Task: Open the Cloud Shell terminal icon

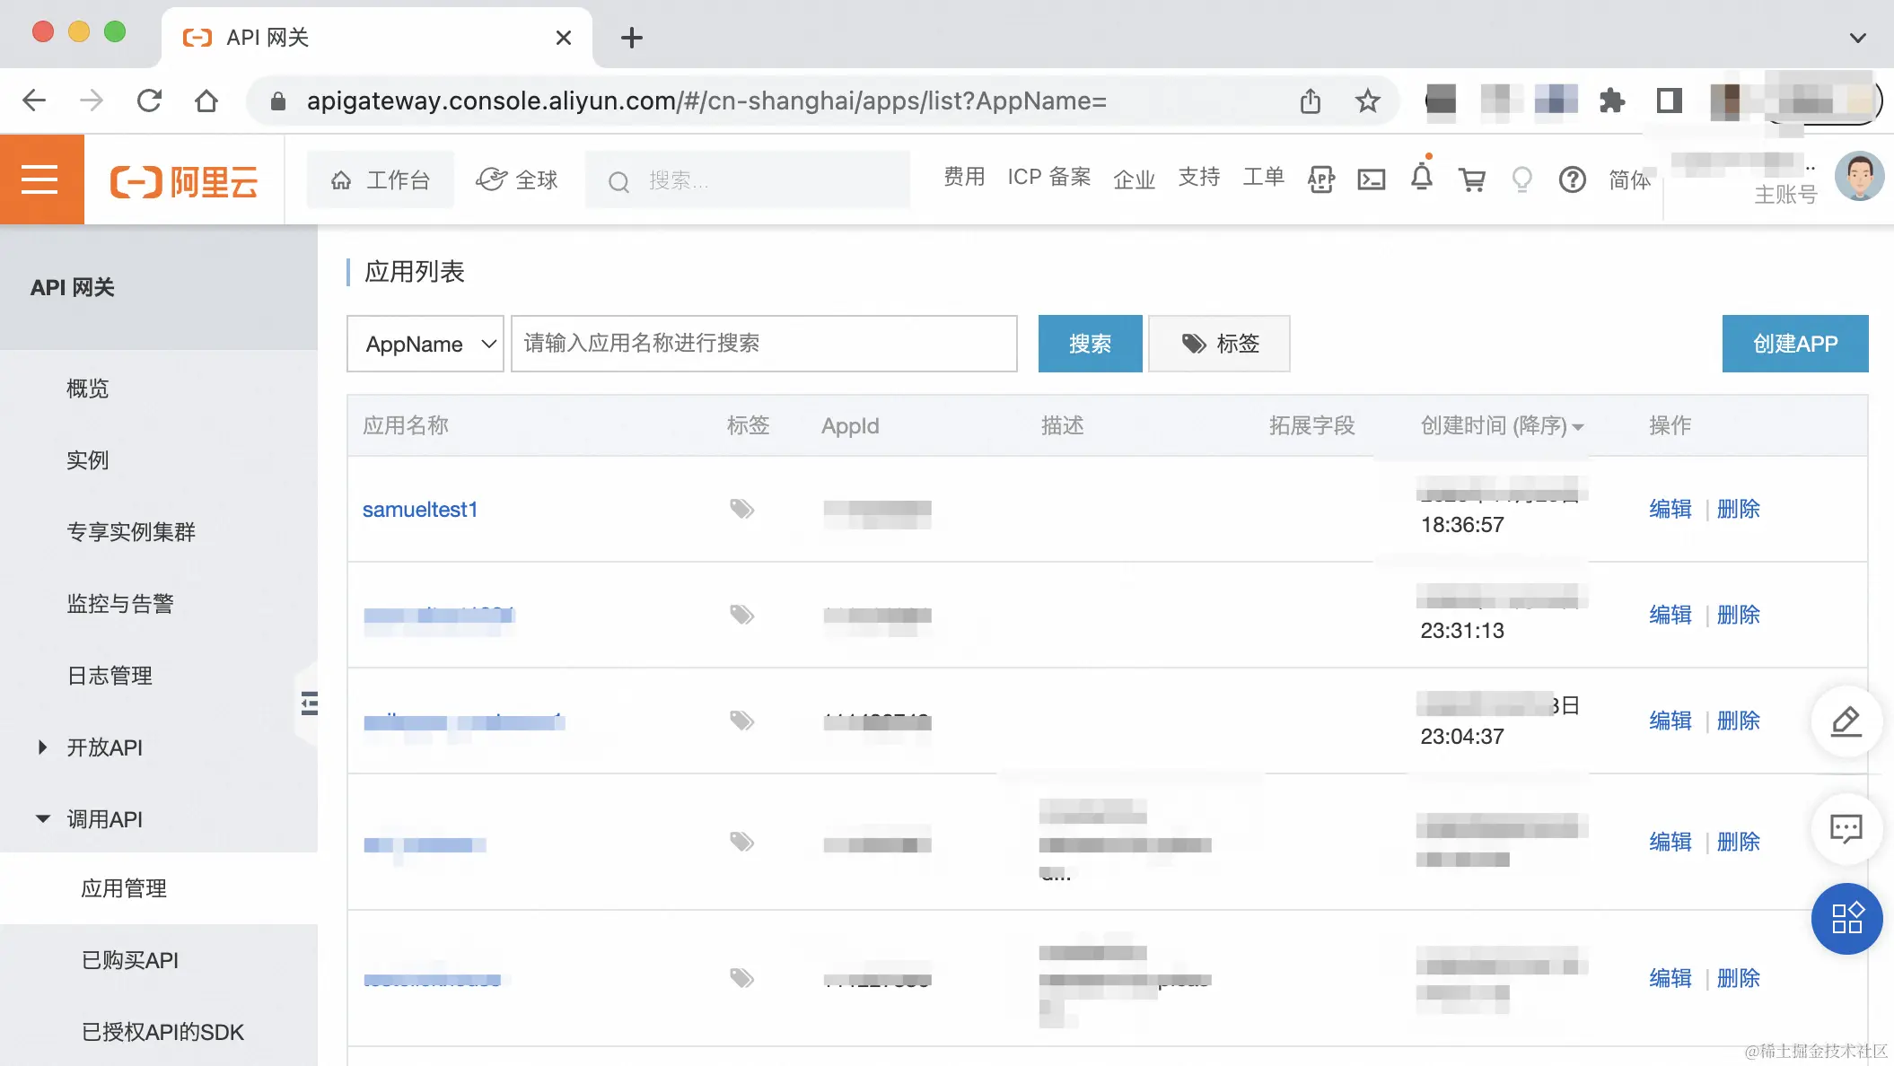Action: (x=1371, y=179)
